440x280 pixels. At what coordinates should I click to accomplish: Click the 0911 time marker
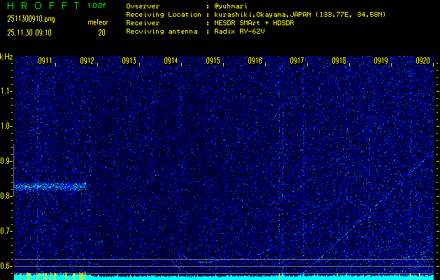tap(45, 61)
